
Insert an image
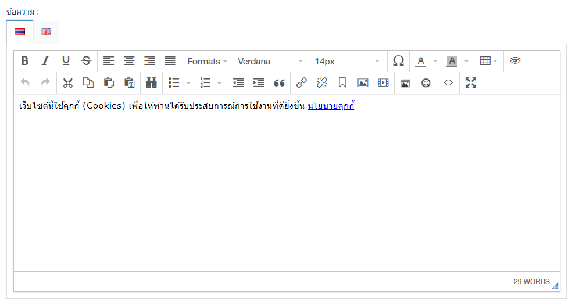(x=363, y=82)
